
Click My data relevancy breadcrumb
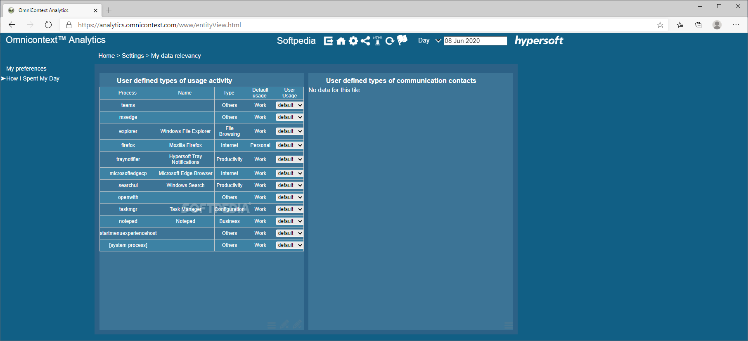coord(176,56)
